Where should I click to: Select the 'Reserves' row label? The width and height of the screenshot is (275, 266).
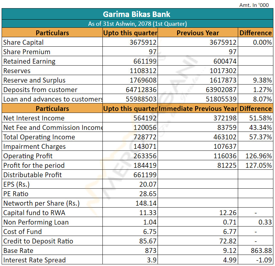point(17,71)
